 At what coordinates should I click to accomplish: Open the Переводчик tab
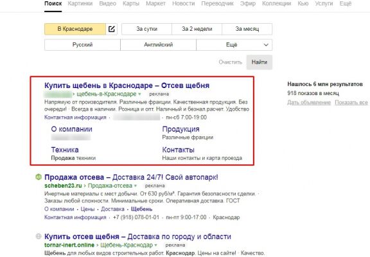click(x=217, y=4)
